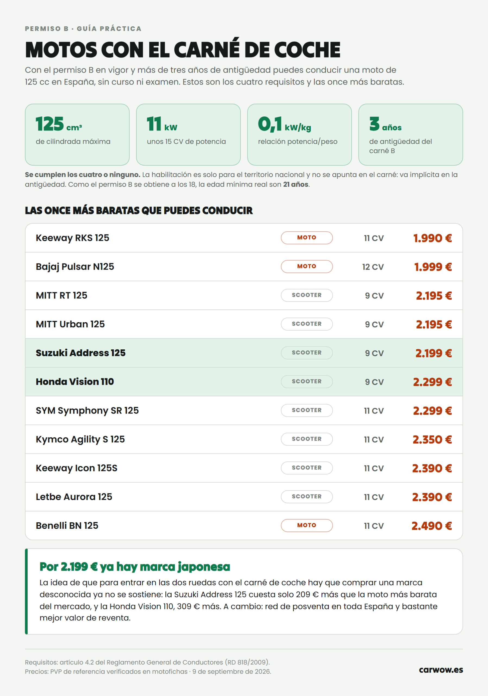The image size is (488, 696).
Task: Click MOTO tag in Benelli BN row
Action: click(x=307, y=526)
